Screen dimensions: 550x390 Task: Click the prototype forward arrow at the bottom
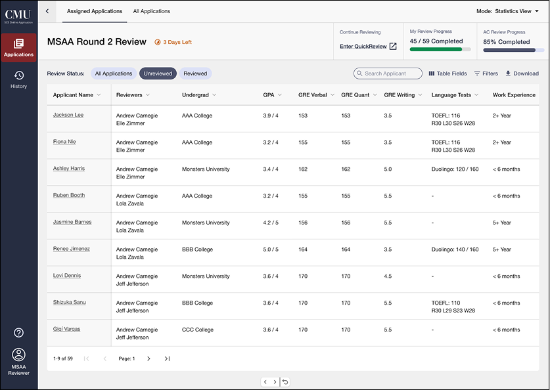275,382
